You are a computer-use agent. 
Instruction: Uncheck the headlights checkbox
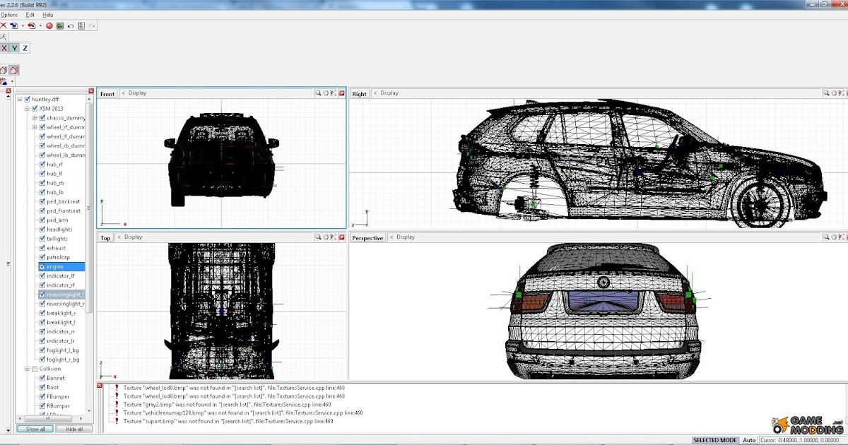point(42,230)
